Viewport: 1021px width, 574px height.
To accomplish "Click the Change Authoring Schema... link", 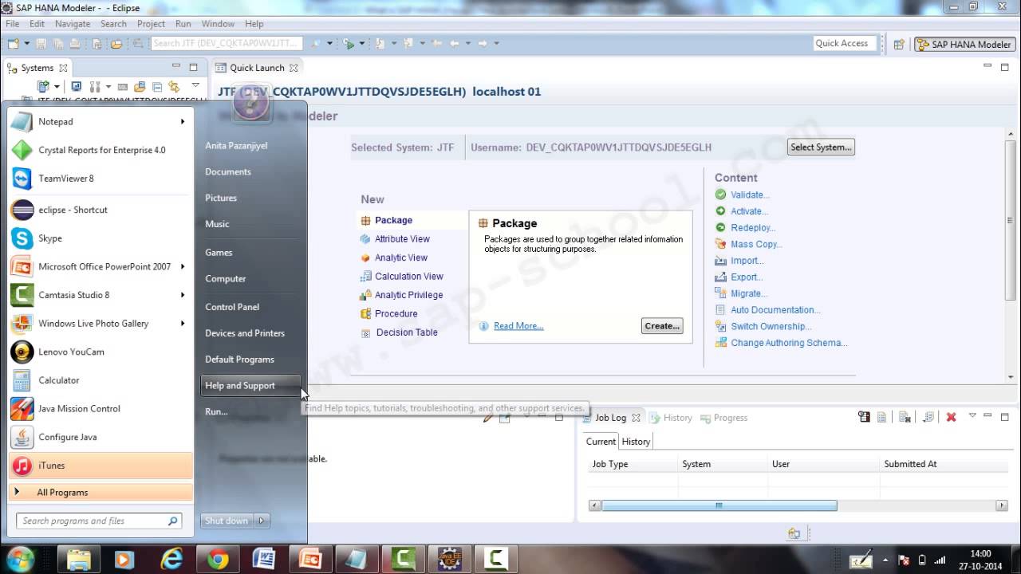I will point(789,343).
